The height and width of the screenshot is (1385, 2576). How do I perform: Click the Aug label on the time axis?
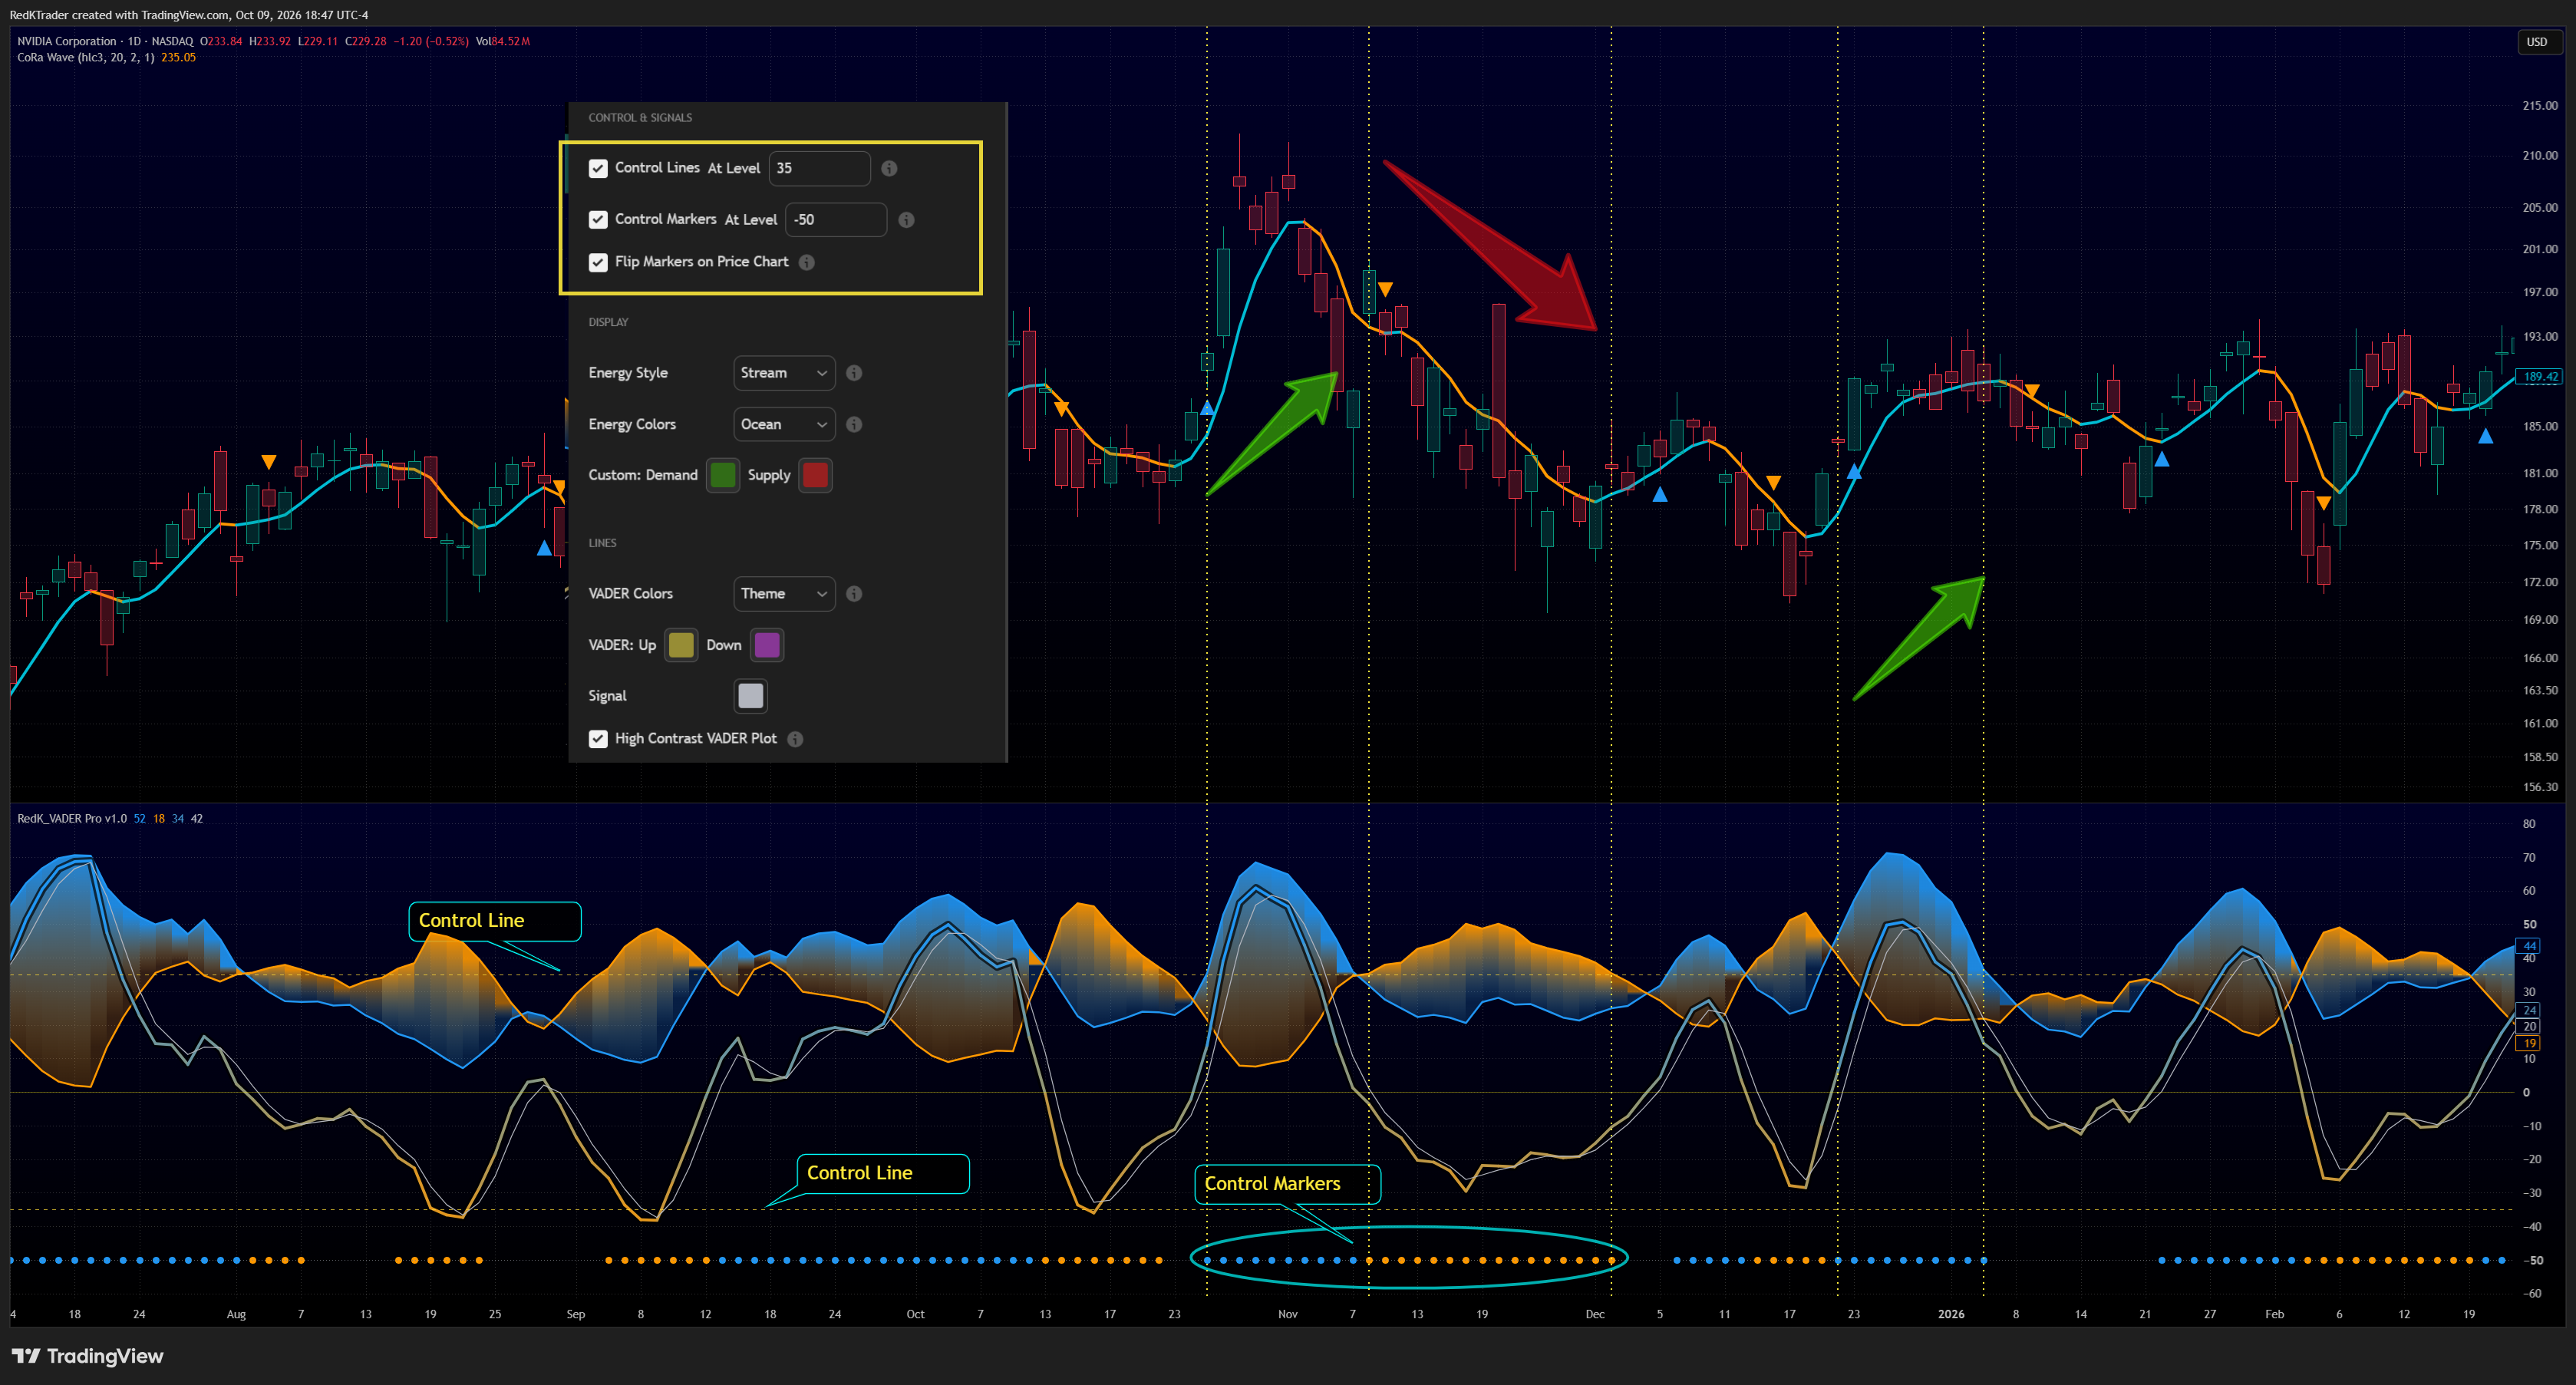coord(236,1314)
